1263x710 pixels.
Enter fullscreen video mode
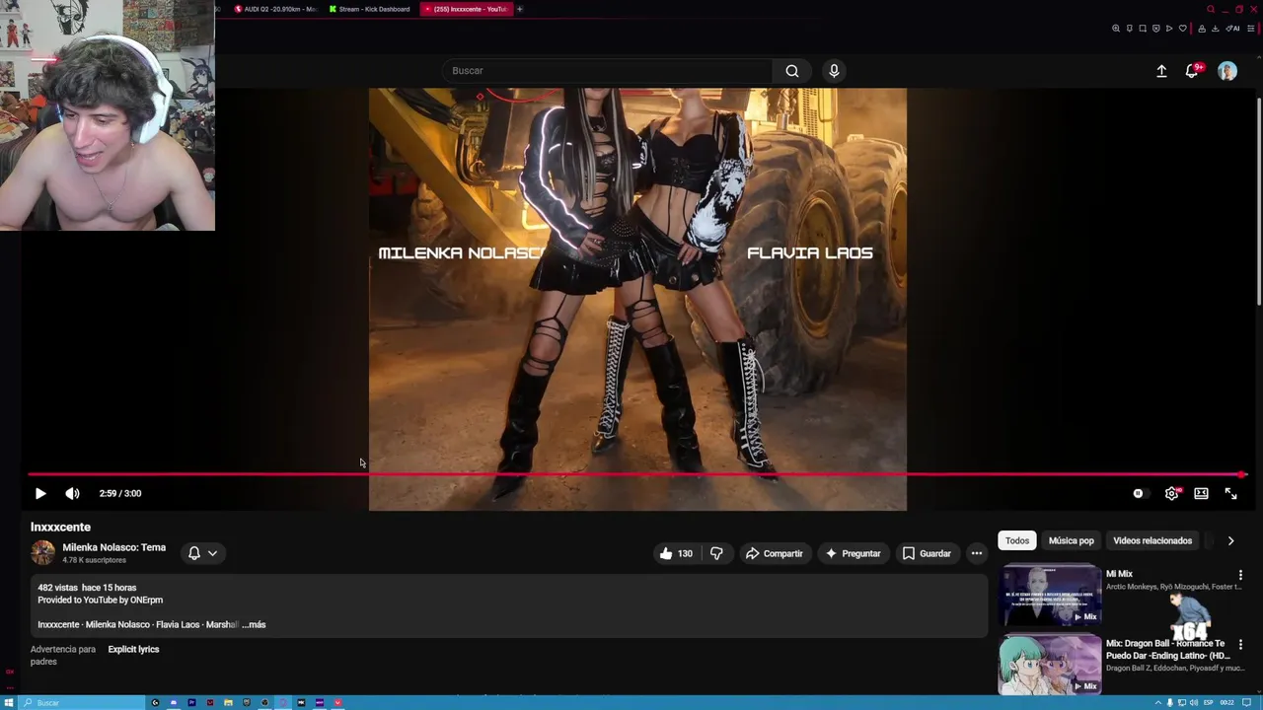[1230, 493]
